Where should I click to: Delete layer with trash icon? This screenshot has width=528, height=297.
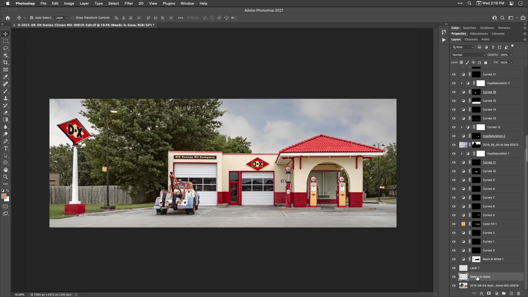[519, 293]
